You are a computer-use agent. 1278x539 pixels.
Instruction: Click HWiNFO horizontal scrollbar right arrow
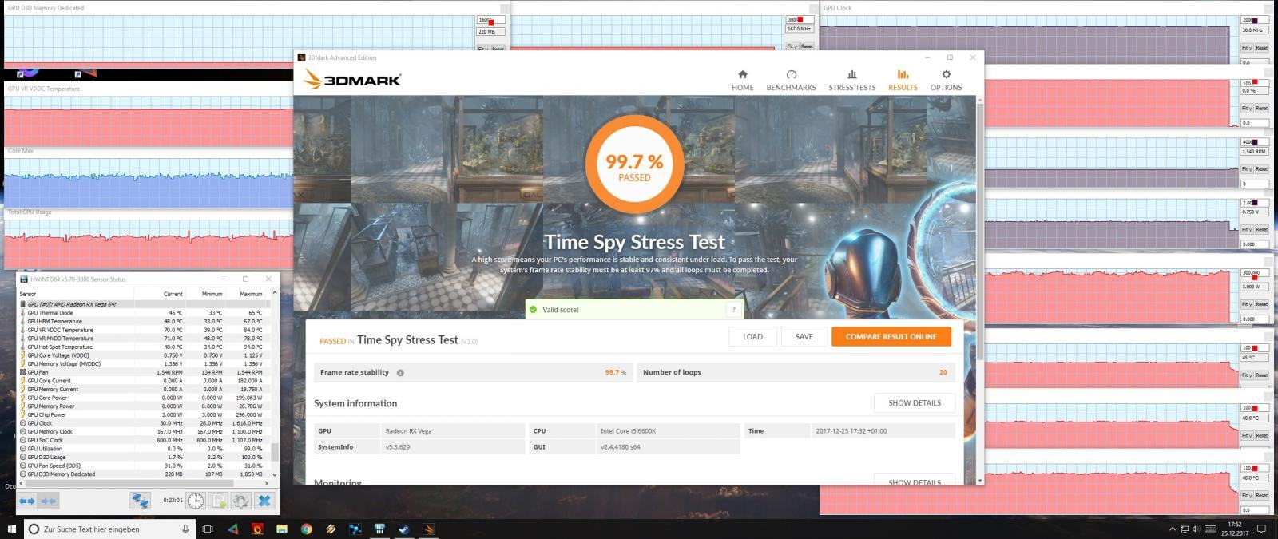click(266, 483)
